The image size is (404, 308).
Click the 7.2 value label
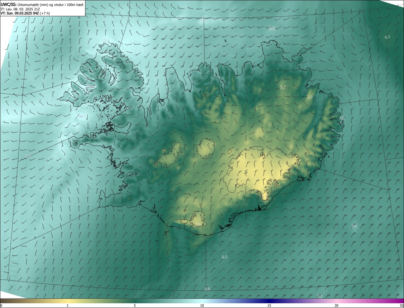click(320, 296)
